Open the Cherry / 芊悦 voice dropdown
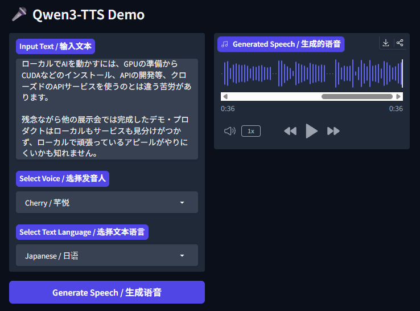 coord(107,202)
